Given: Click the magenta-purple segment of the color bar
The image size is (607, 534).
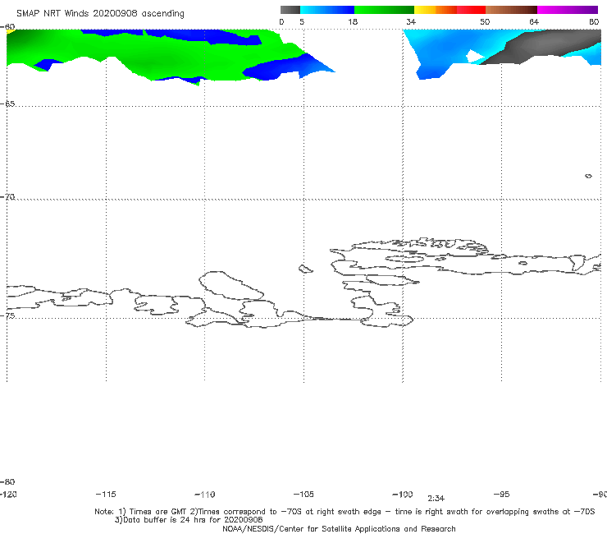Looking at the screenshot, I should pos(568,10).
